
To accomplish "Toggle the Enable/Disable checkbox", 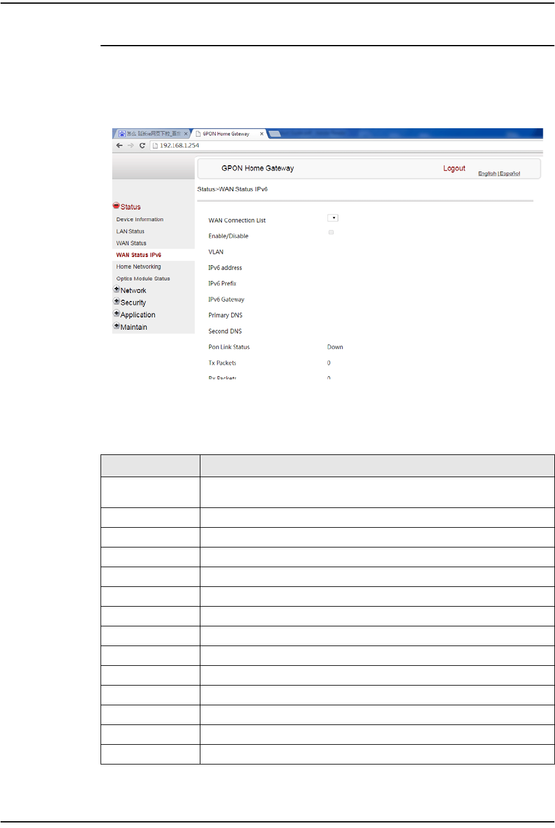I will point(331,232).
